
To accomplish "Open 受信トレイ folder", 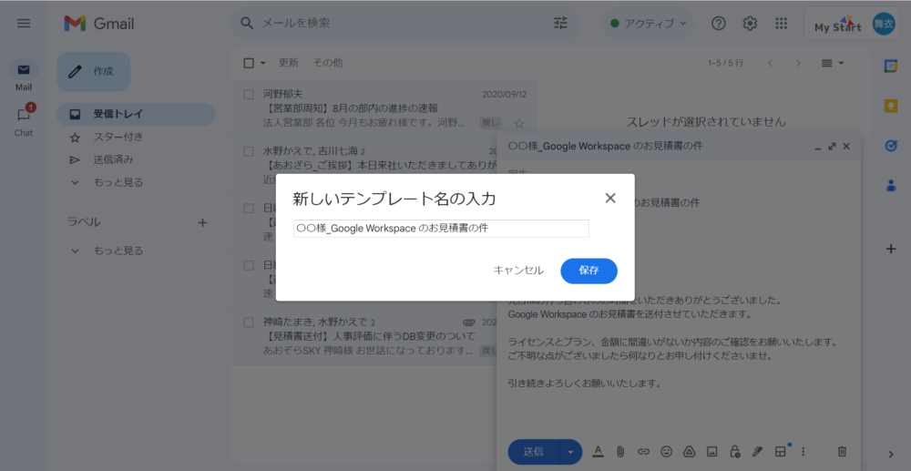I will coord(136,115).
